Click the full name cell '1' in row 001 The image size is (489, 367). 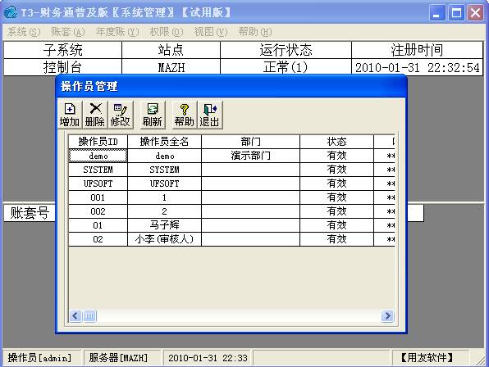[x=165, y=197]
